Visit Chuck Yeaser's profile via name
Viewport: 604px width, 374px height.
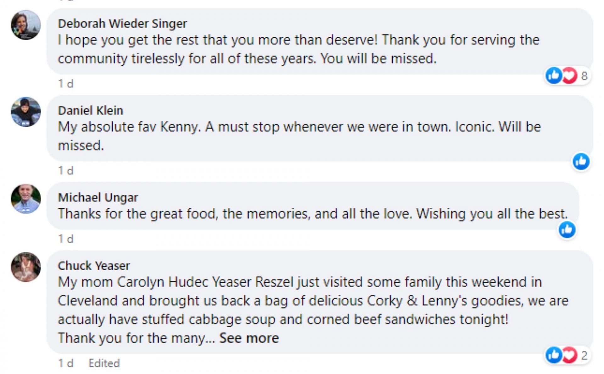click(94, 266)
